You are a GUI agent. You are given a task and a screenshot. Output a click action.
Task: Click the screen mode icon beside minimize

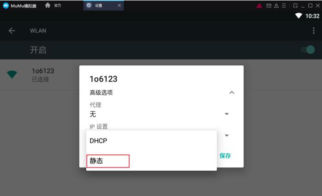click(295, 6)
